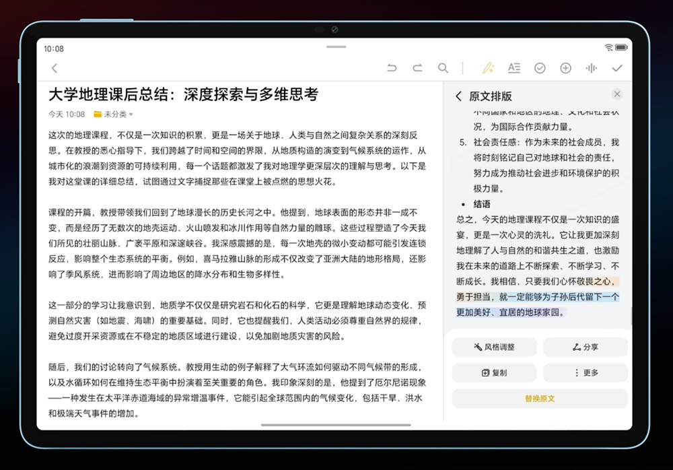Save the note with the checkmark icon
This screenshot has height=470, width=673.
[617, 68]
